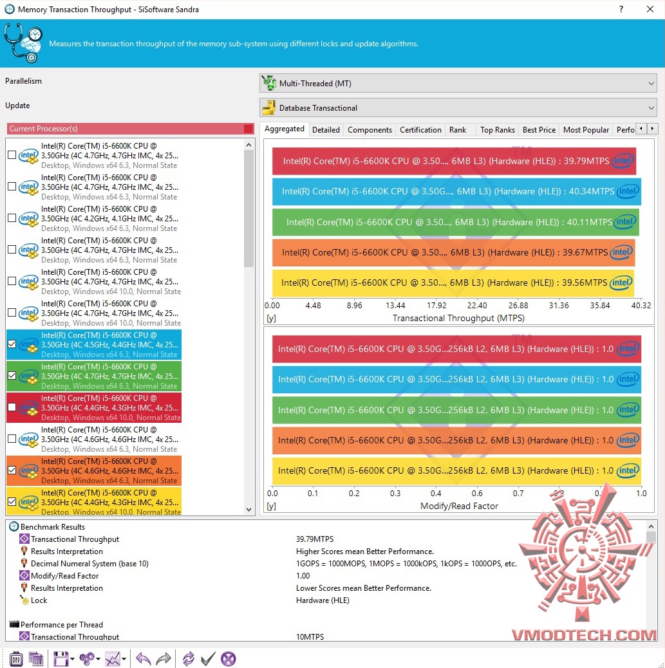Check the 4C 4.2GHz, 4.1GHz IMC processor
This screenshot has height=668, width=665.
tap(12, 218)
